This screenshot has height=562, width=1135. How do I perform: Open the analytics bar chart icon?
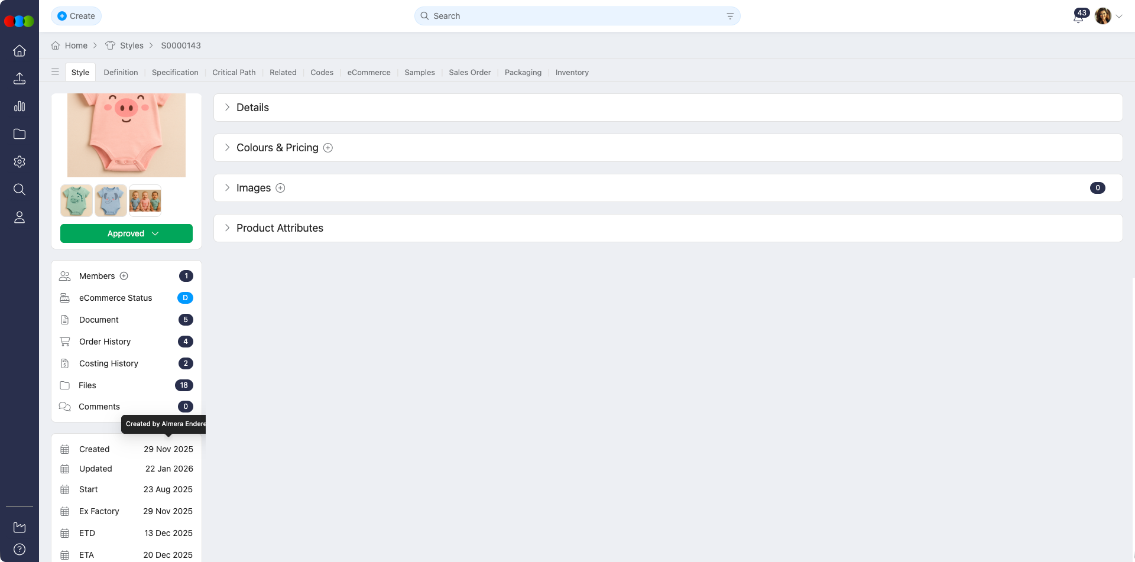tap(20, 106)
